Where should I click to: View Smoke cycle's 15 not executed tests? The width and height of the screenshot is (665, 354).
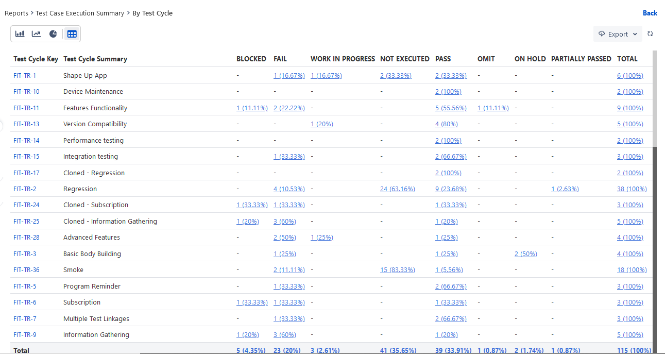click(x=397, y=269)
